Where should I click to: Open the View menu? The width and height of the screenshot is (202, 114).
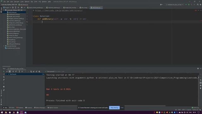(x=12, y=2)
